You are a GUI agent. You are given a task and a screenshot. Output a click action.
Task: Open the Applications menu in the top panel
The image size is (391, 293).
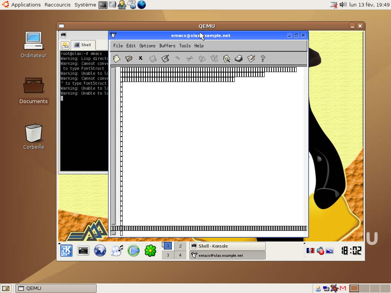26,5
